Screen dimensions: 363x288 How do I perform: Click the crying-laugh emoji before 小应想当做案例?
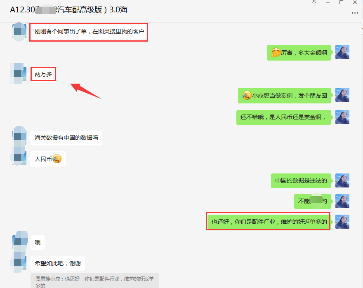[247, 96]
